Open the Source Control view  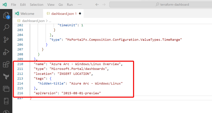[x=6, y=40]
